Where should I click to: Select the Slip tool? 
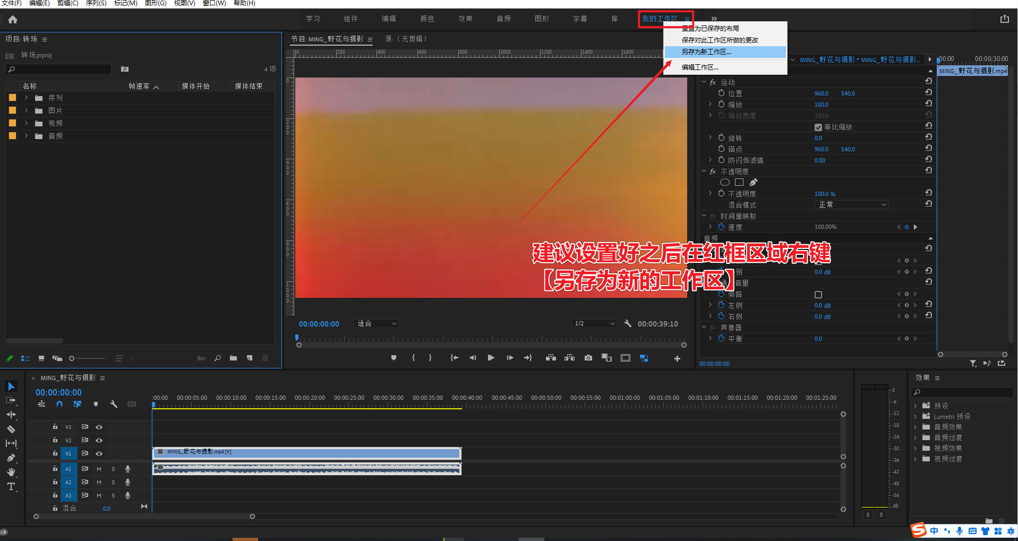(11, 443)
